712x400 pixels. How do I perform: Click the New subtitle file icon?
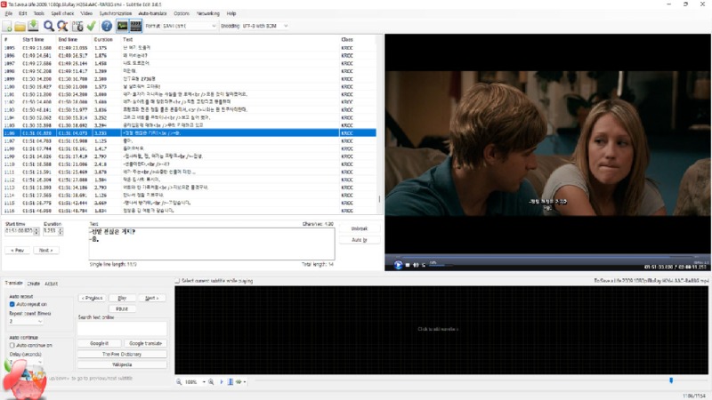[x=8, y=27]
